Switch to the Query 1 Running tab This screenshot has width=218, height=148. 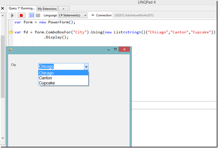point(22,8)
